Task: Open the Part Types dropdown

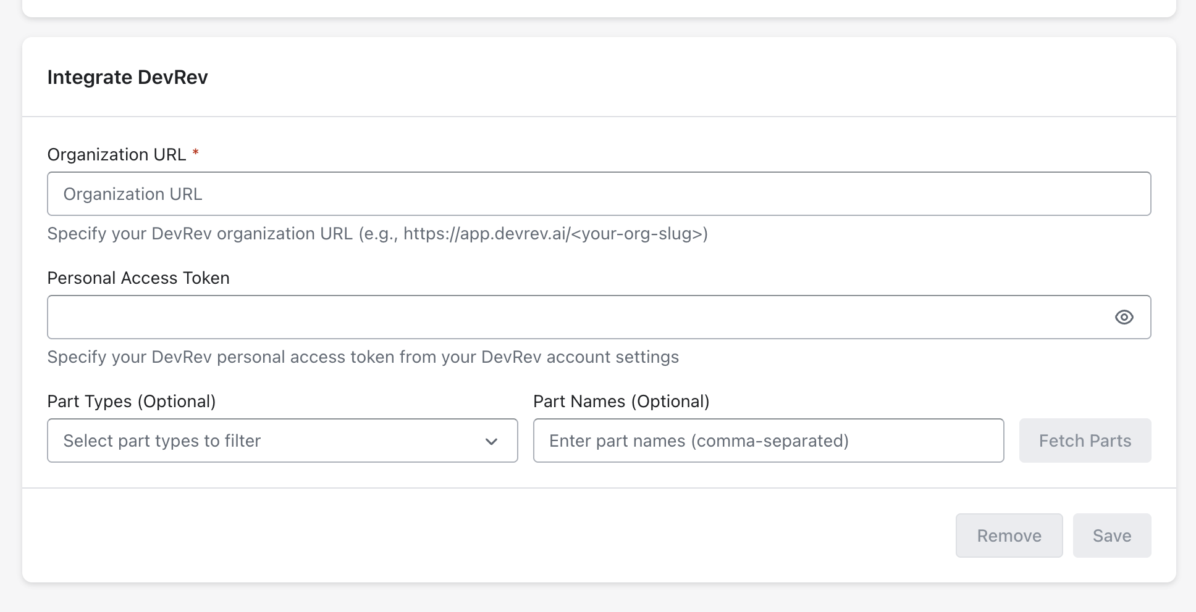Action: coord(282,440)
